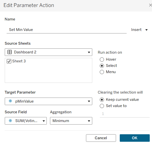Click the Cancel button
The image size is (152, 143).
[x=101, y=138]
